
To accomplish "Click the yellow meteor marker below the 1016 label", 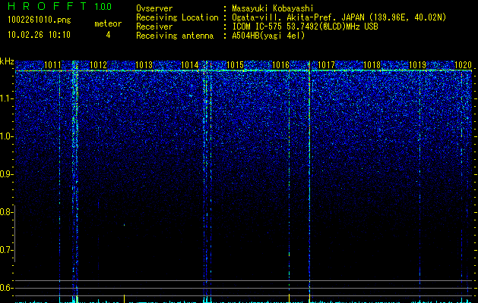I will click(289, 298).
